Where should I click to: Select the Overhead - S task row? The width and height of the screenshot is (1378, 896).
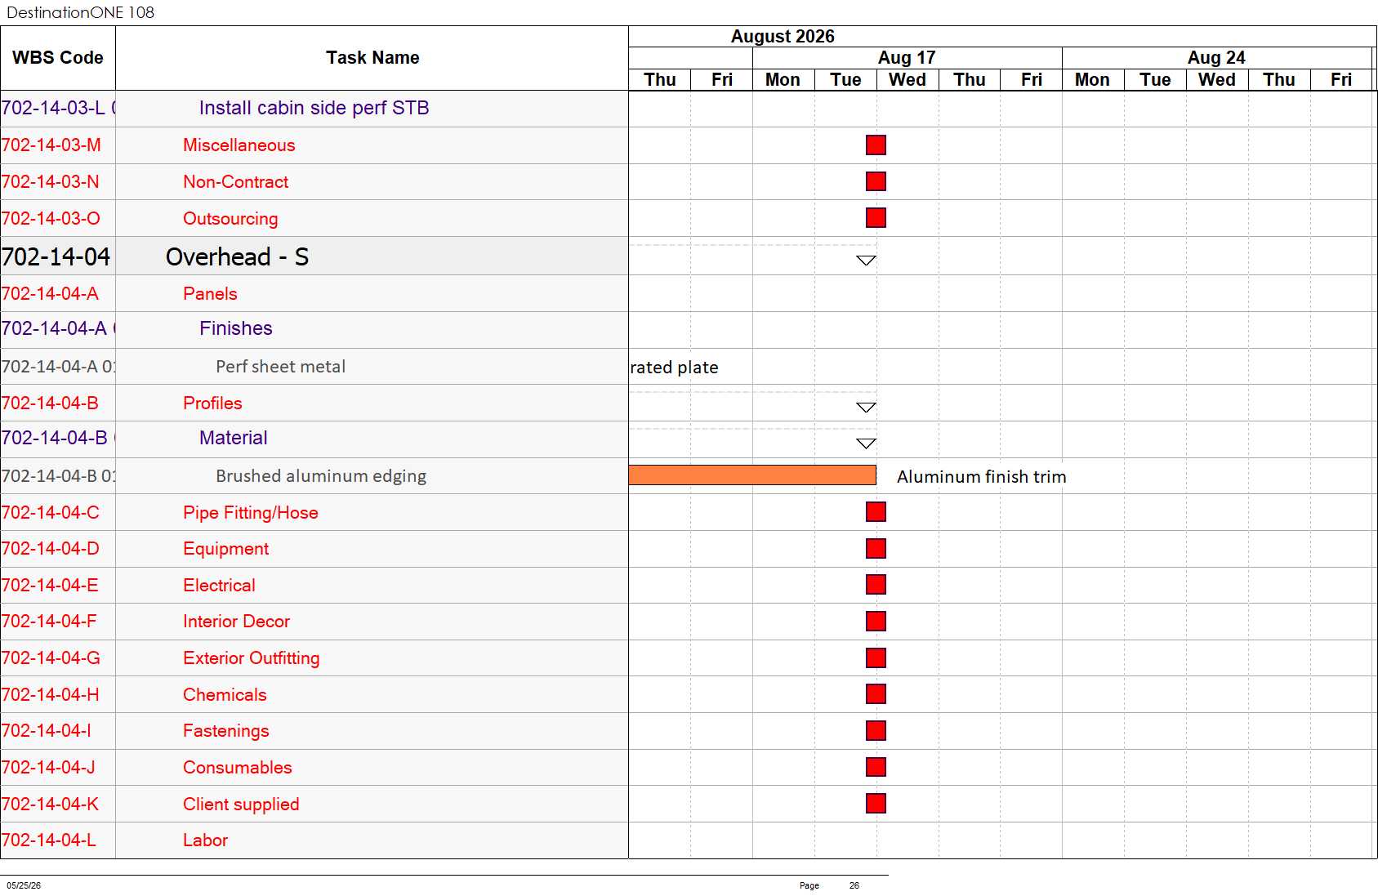click(x=314, y=256)
